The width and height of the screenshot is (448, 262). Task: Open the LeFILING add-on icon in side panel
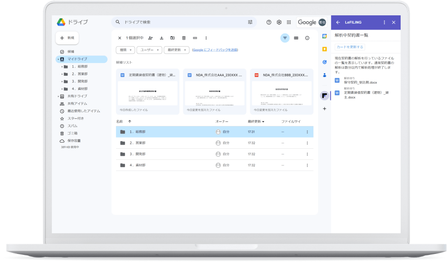(x=324, y=96)
